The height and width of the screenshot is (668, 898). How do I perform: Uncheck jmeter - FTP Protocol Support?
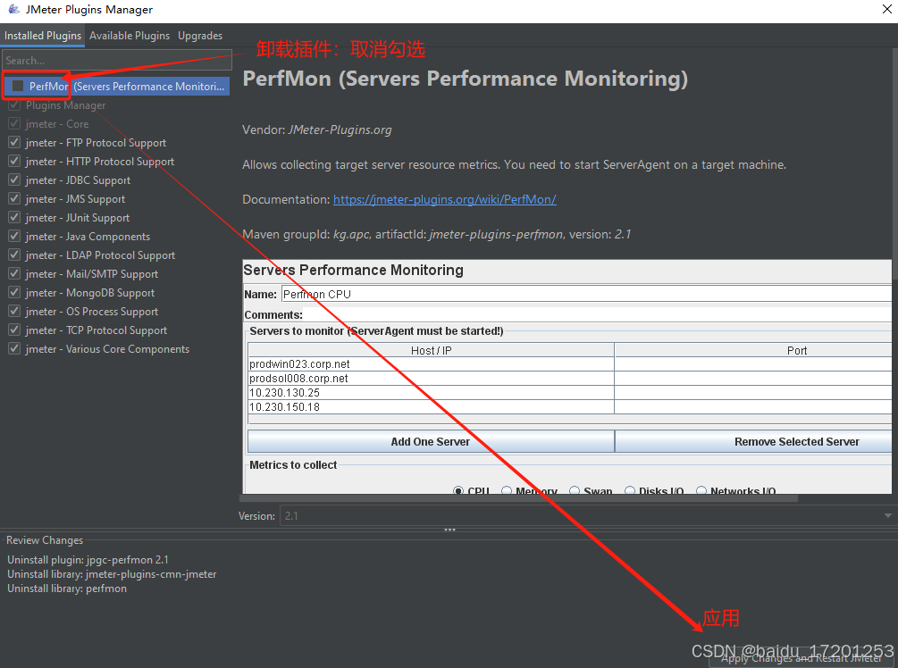15,143
